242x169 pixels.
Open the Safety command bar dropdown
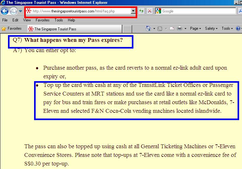(211, 28)
